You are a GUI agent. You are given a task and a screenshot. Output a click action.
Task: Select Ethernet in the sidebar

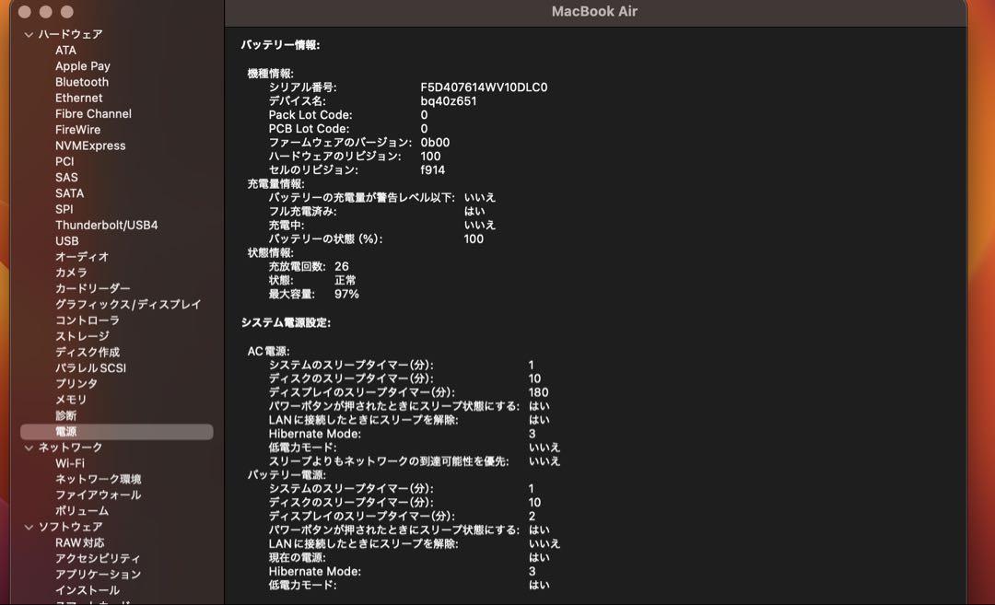[x=78, y=98]
